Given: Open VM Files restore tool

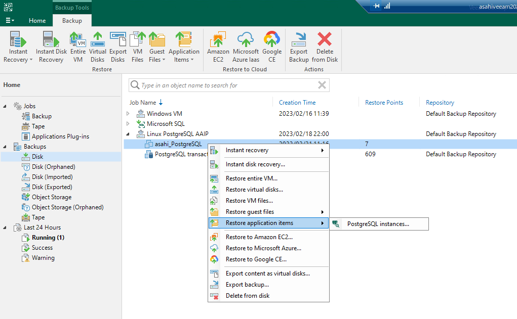Looking at the screenshot, I should pos(138,47).
